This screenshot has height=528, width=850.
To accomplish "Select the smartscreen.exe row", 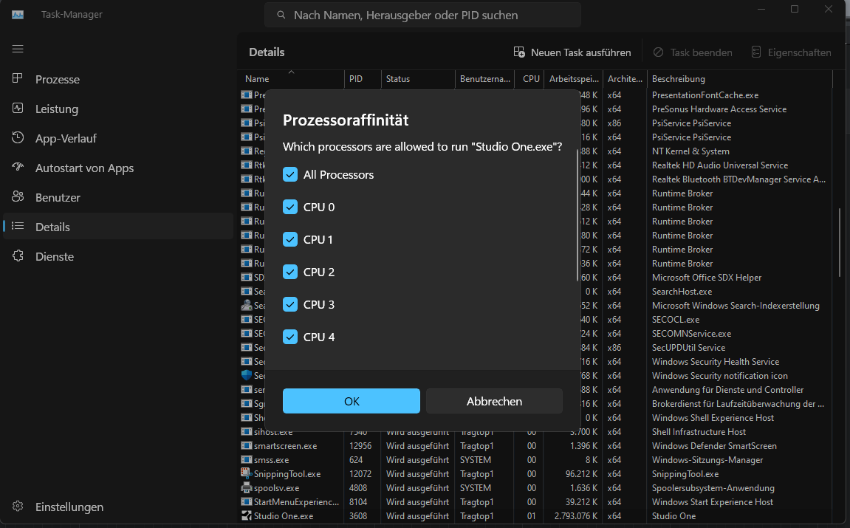I will [535, 445].
